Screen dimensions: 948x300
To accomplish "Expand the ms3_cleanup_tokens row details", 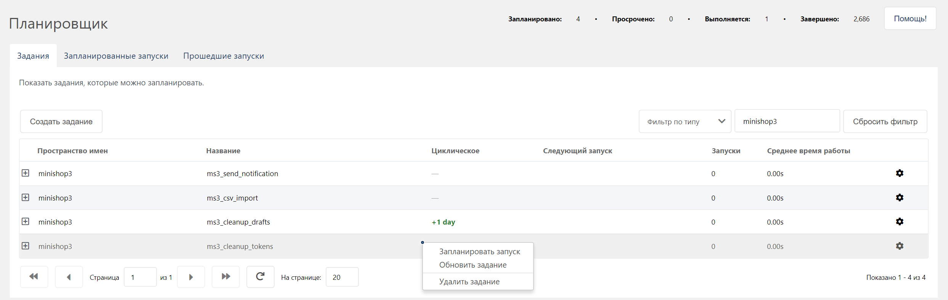I will [x=26, y=246].
